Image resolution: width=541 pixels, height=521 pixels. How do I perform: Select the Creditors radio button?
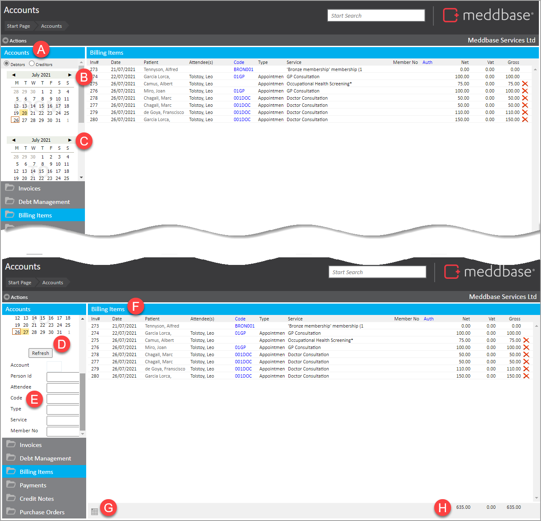[x=32, y=63]
